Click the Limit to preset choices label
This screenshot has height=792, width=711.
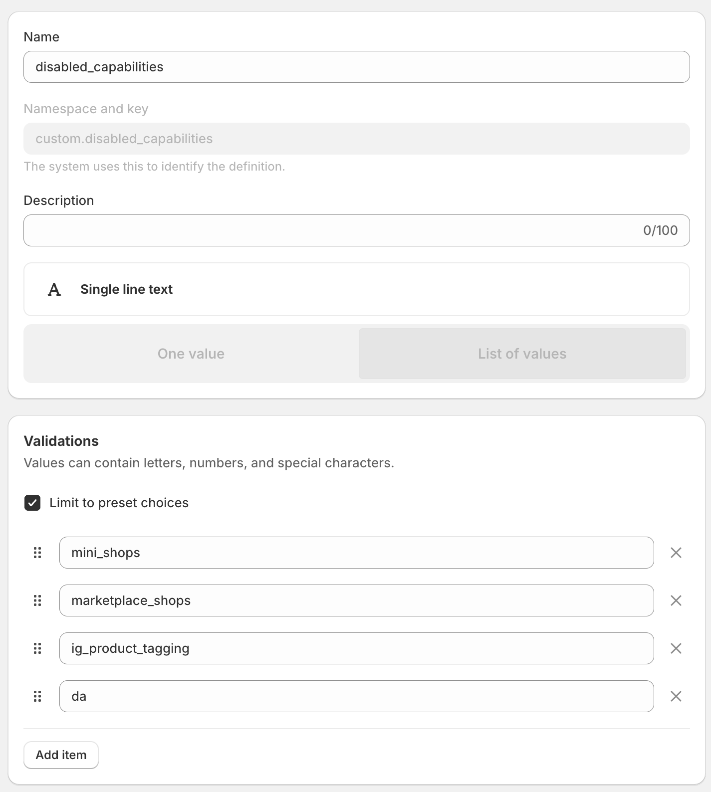[119, 503]
